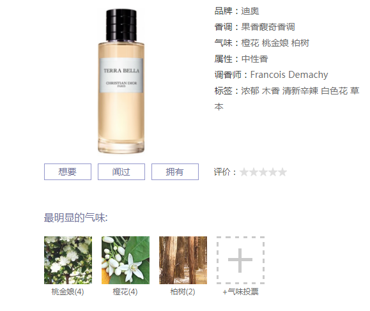The image size is (370, 311).
Task: Choose the fourth rating star
Action: [273, 172]
